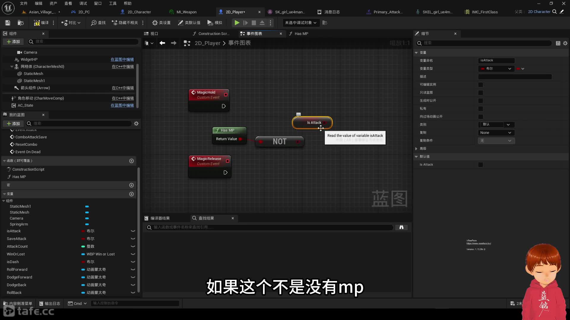Start play with the green play button

click(237, 23)
